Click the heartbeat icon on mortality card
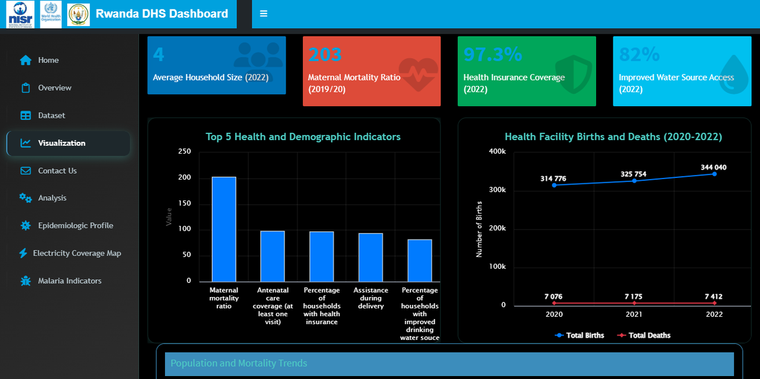This screenshot has height=379, width=760. point(418,74)
